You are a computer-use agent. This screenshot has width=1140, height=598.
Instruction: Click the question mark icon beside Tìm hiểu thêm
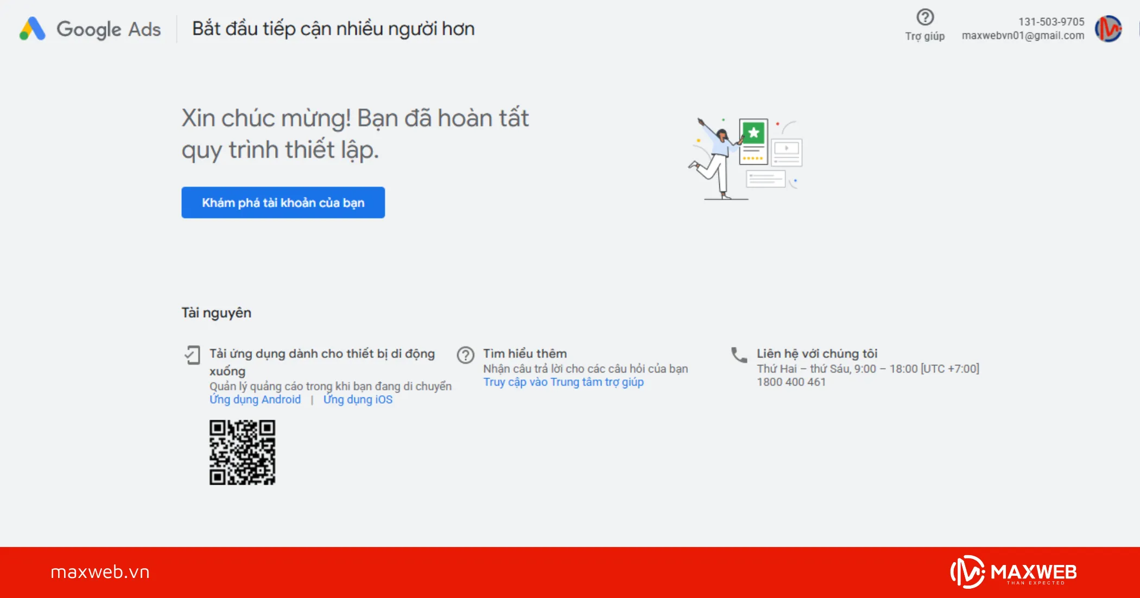(466, 355)
